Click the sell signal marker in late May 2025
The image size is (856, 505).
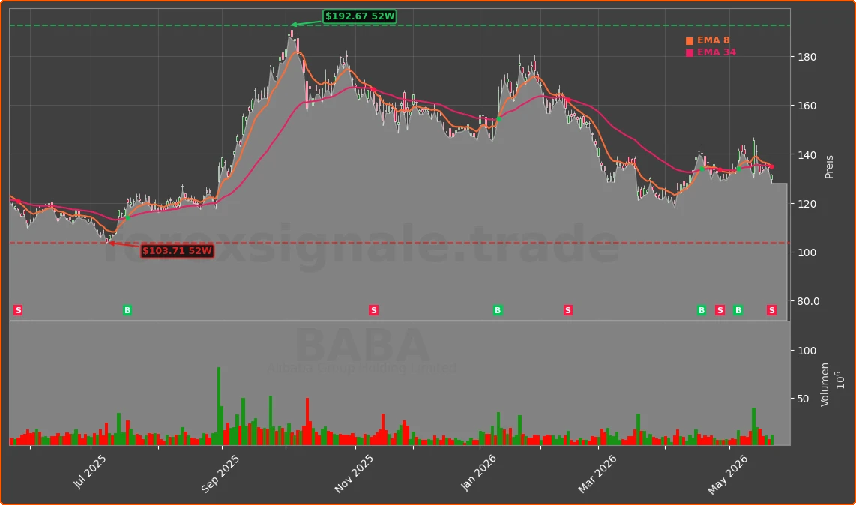18,310
